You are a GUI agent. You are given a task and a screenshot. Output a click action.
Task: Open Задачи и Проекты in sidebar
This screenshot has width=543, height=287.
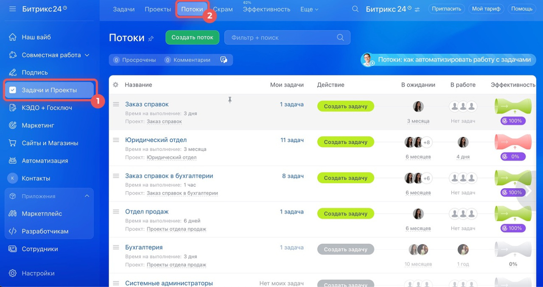pos(49,90)
